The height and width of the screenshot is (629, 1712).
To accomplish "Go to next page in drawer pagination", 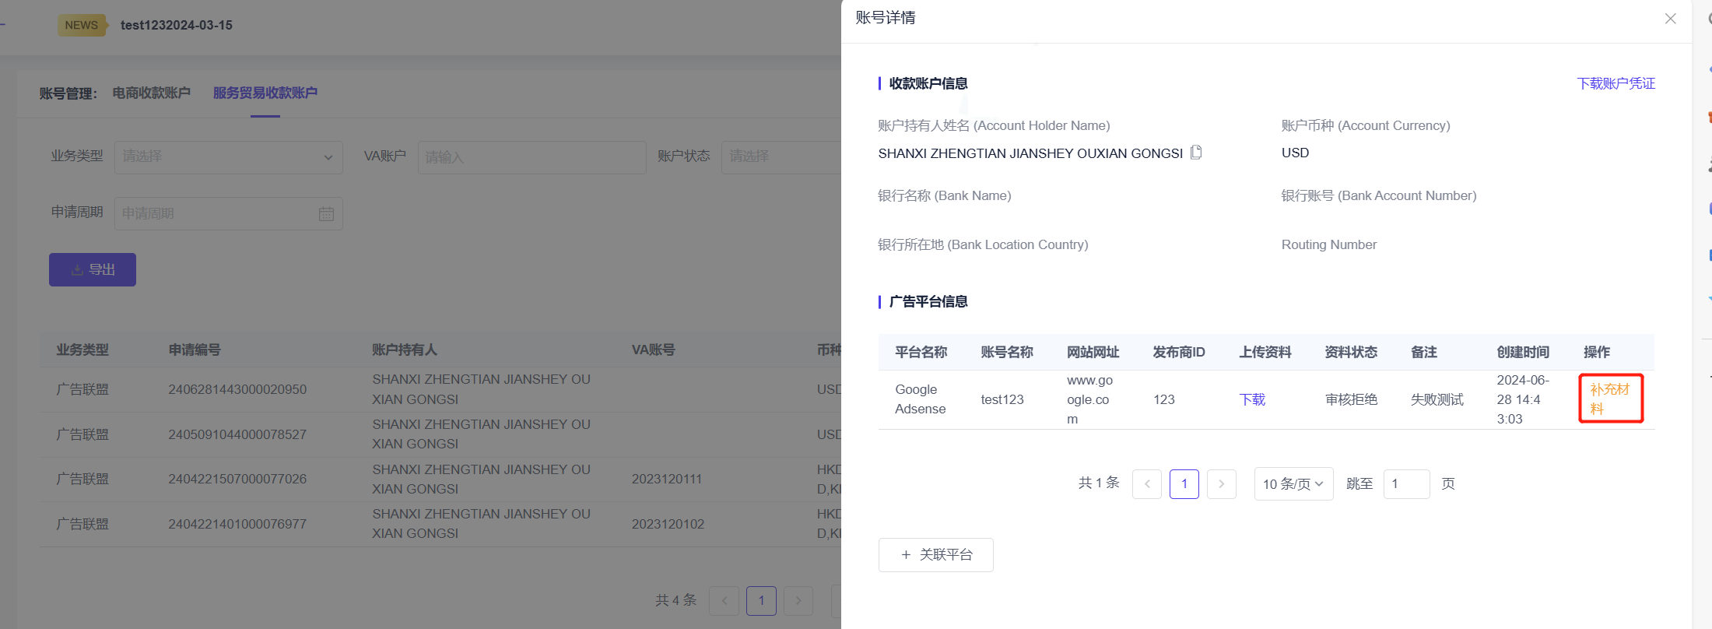I will 1221,484.
